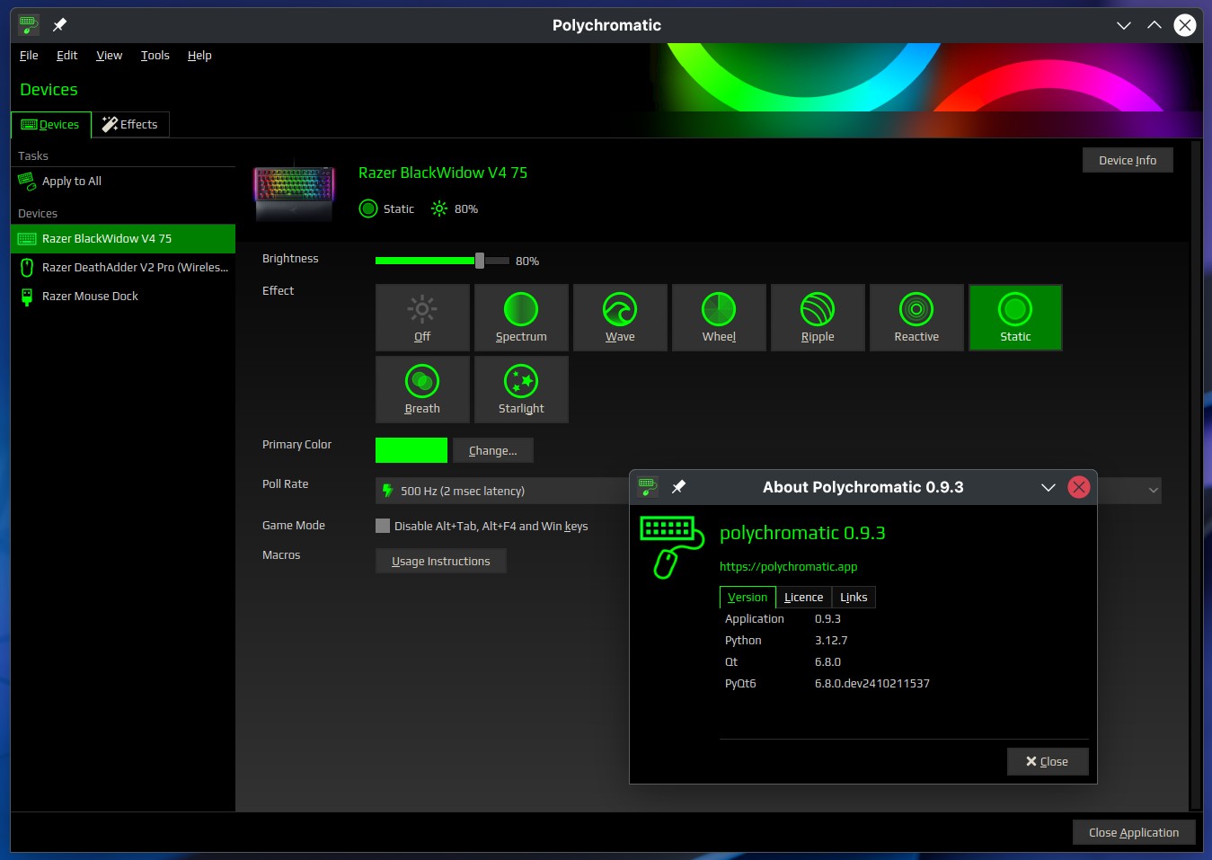
Task: Activate the Ripple effect
Action: pyautogui.click(x=818, y=317)
